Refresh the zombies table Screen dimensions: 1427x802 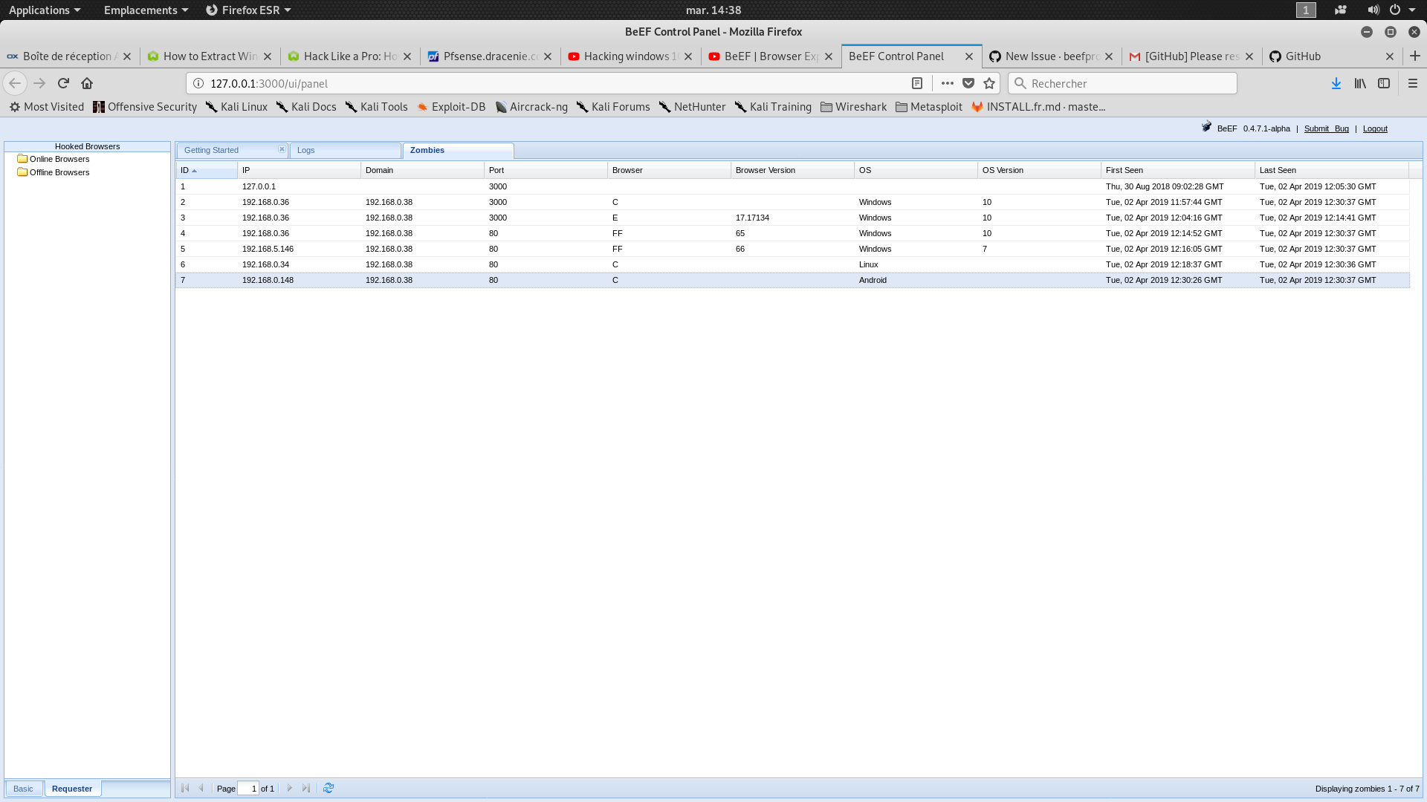[x=328, y=788]
